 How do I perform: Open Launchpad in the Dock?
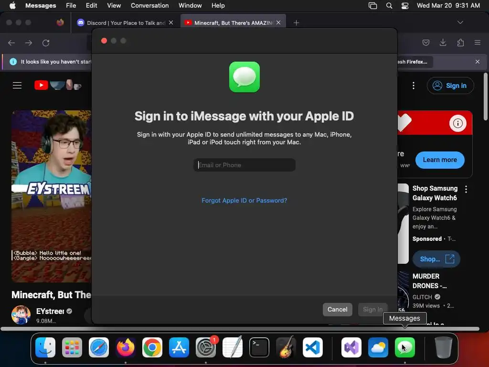click(72, 347)
